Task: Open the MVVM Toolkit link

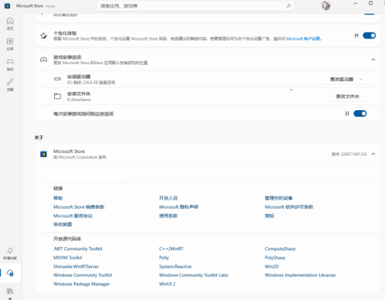Action: click(68, 257)
